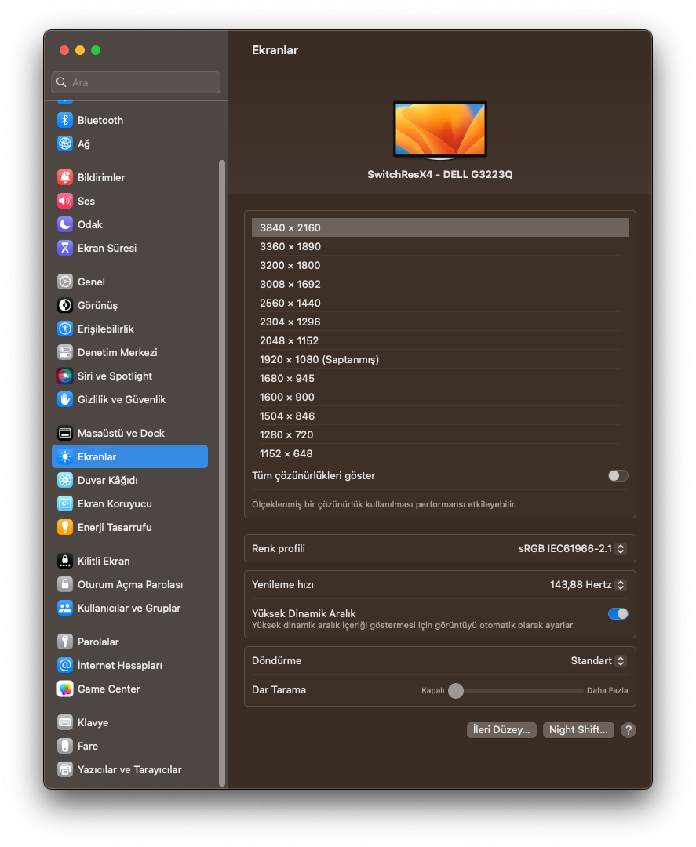This screenshot has height=847, width=696.
Task: Disable Yüksek Dinamik Aralık switch
Action: coord(618,613)
